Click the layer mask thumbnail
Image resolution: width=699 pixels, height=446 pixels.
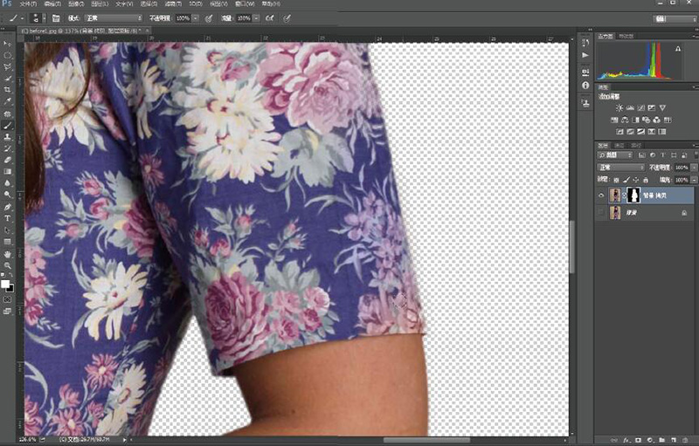[633, 195]
